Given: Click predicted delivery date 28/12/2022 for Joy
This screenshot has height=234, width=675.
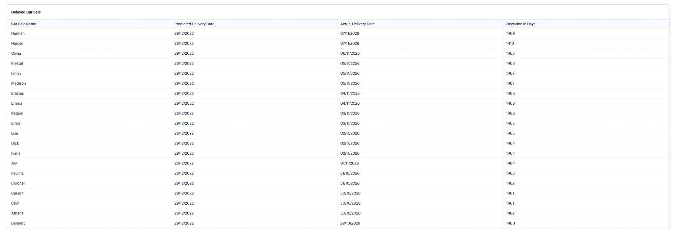Looking at the screenshot, I should (x=184, y=163).
